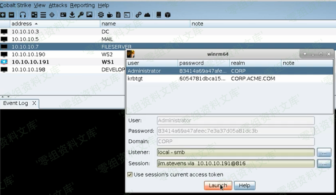Open the credentials key icon in toolbar
The height and width of the screenshot is (195, 336).
(x=81, y=14)
